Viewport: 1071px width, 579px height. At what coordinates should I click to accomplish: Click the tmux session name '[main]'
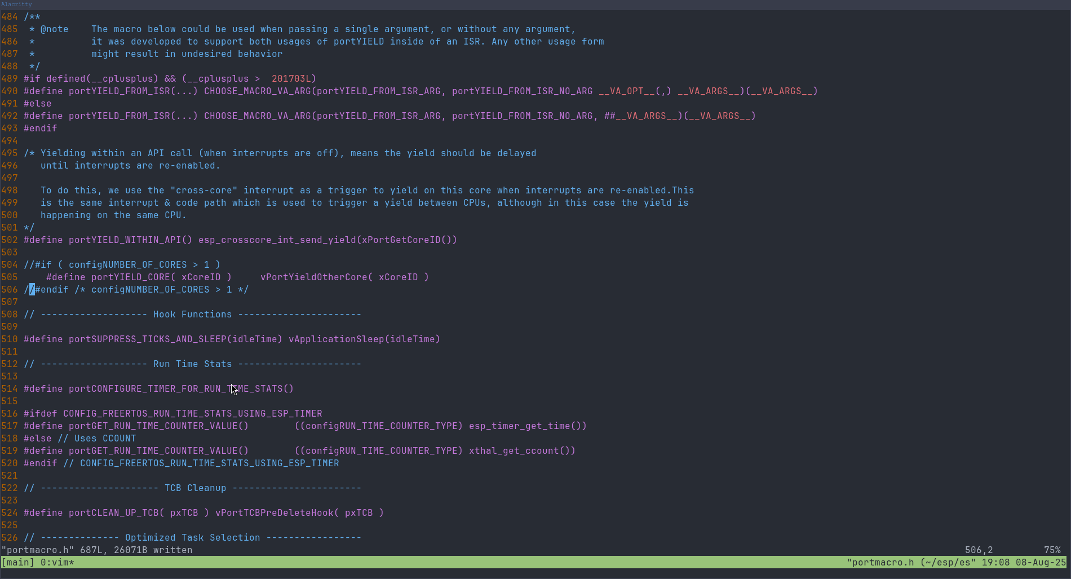click(x=18, y=562)
